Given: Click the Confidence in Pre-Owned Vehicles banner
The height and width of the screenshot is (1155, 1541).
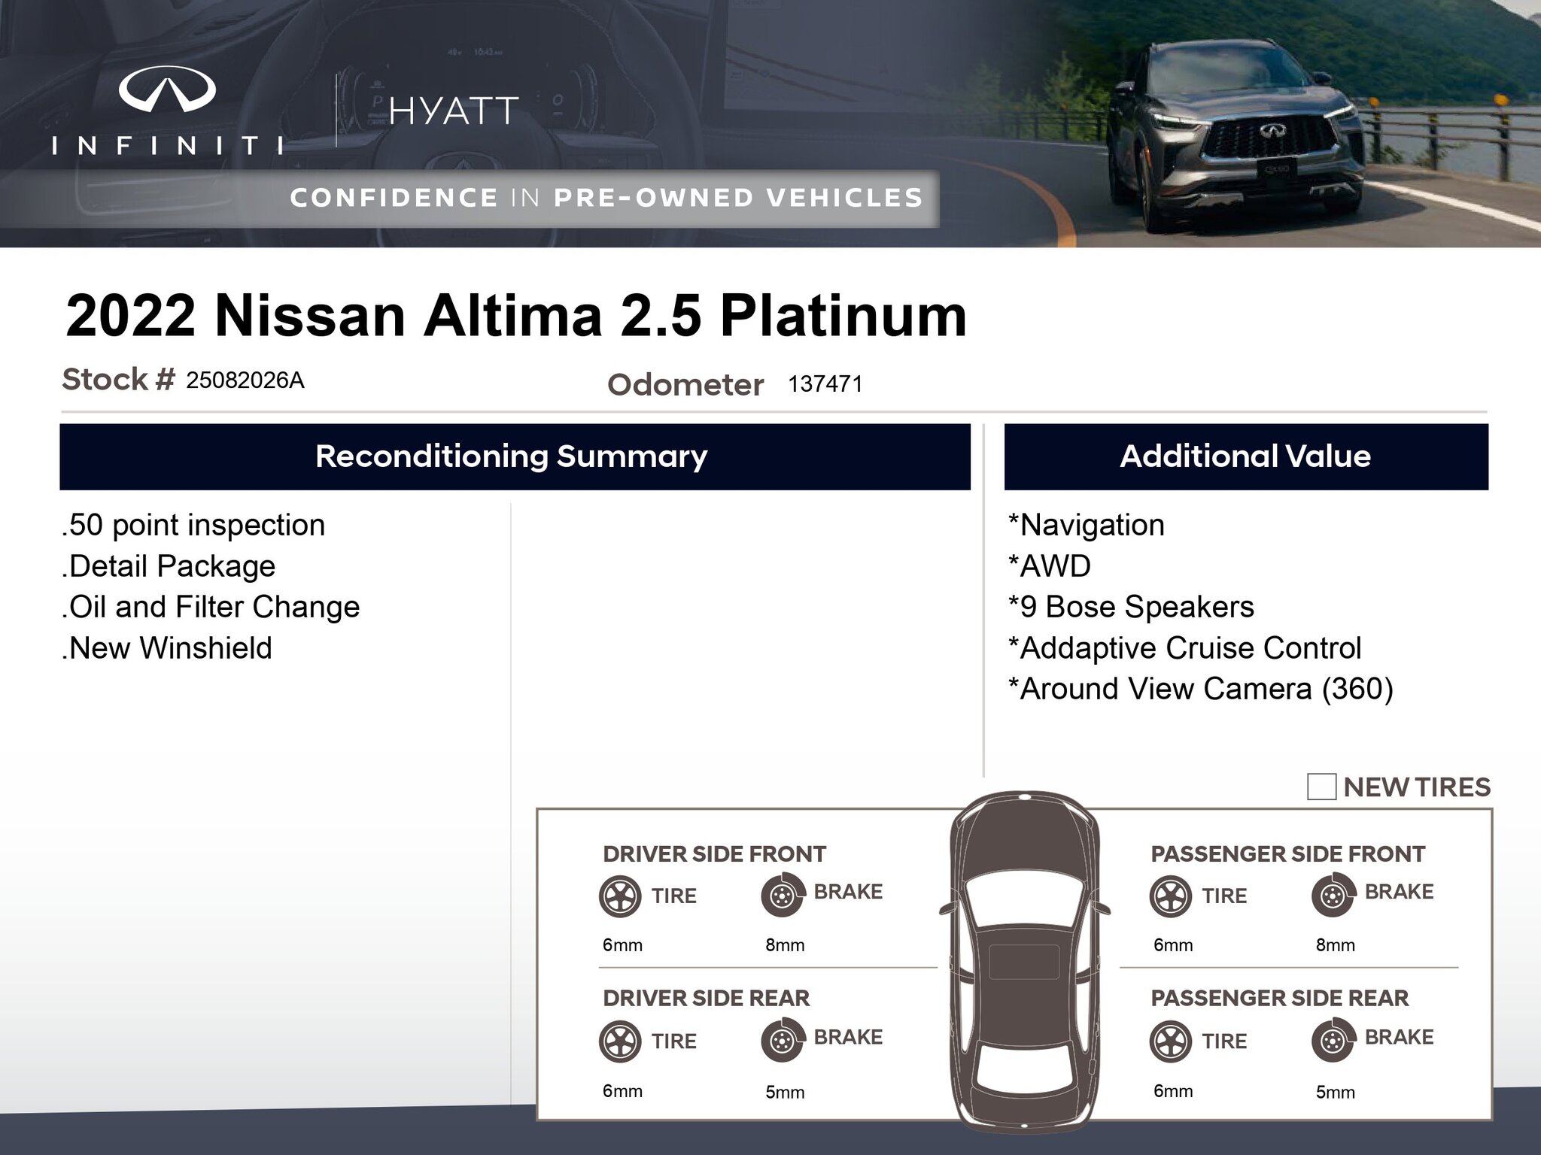Looking at the screenshot, I should click(606, 198).
